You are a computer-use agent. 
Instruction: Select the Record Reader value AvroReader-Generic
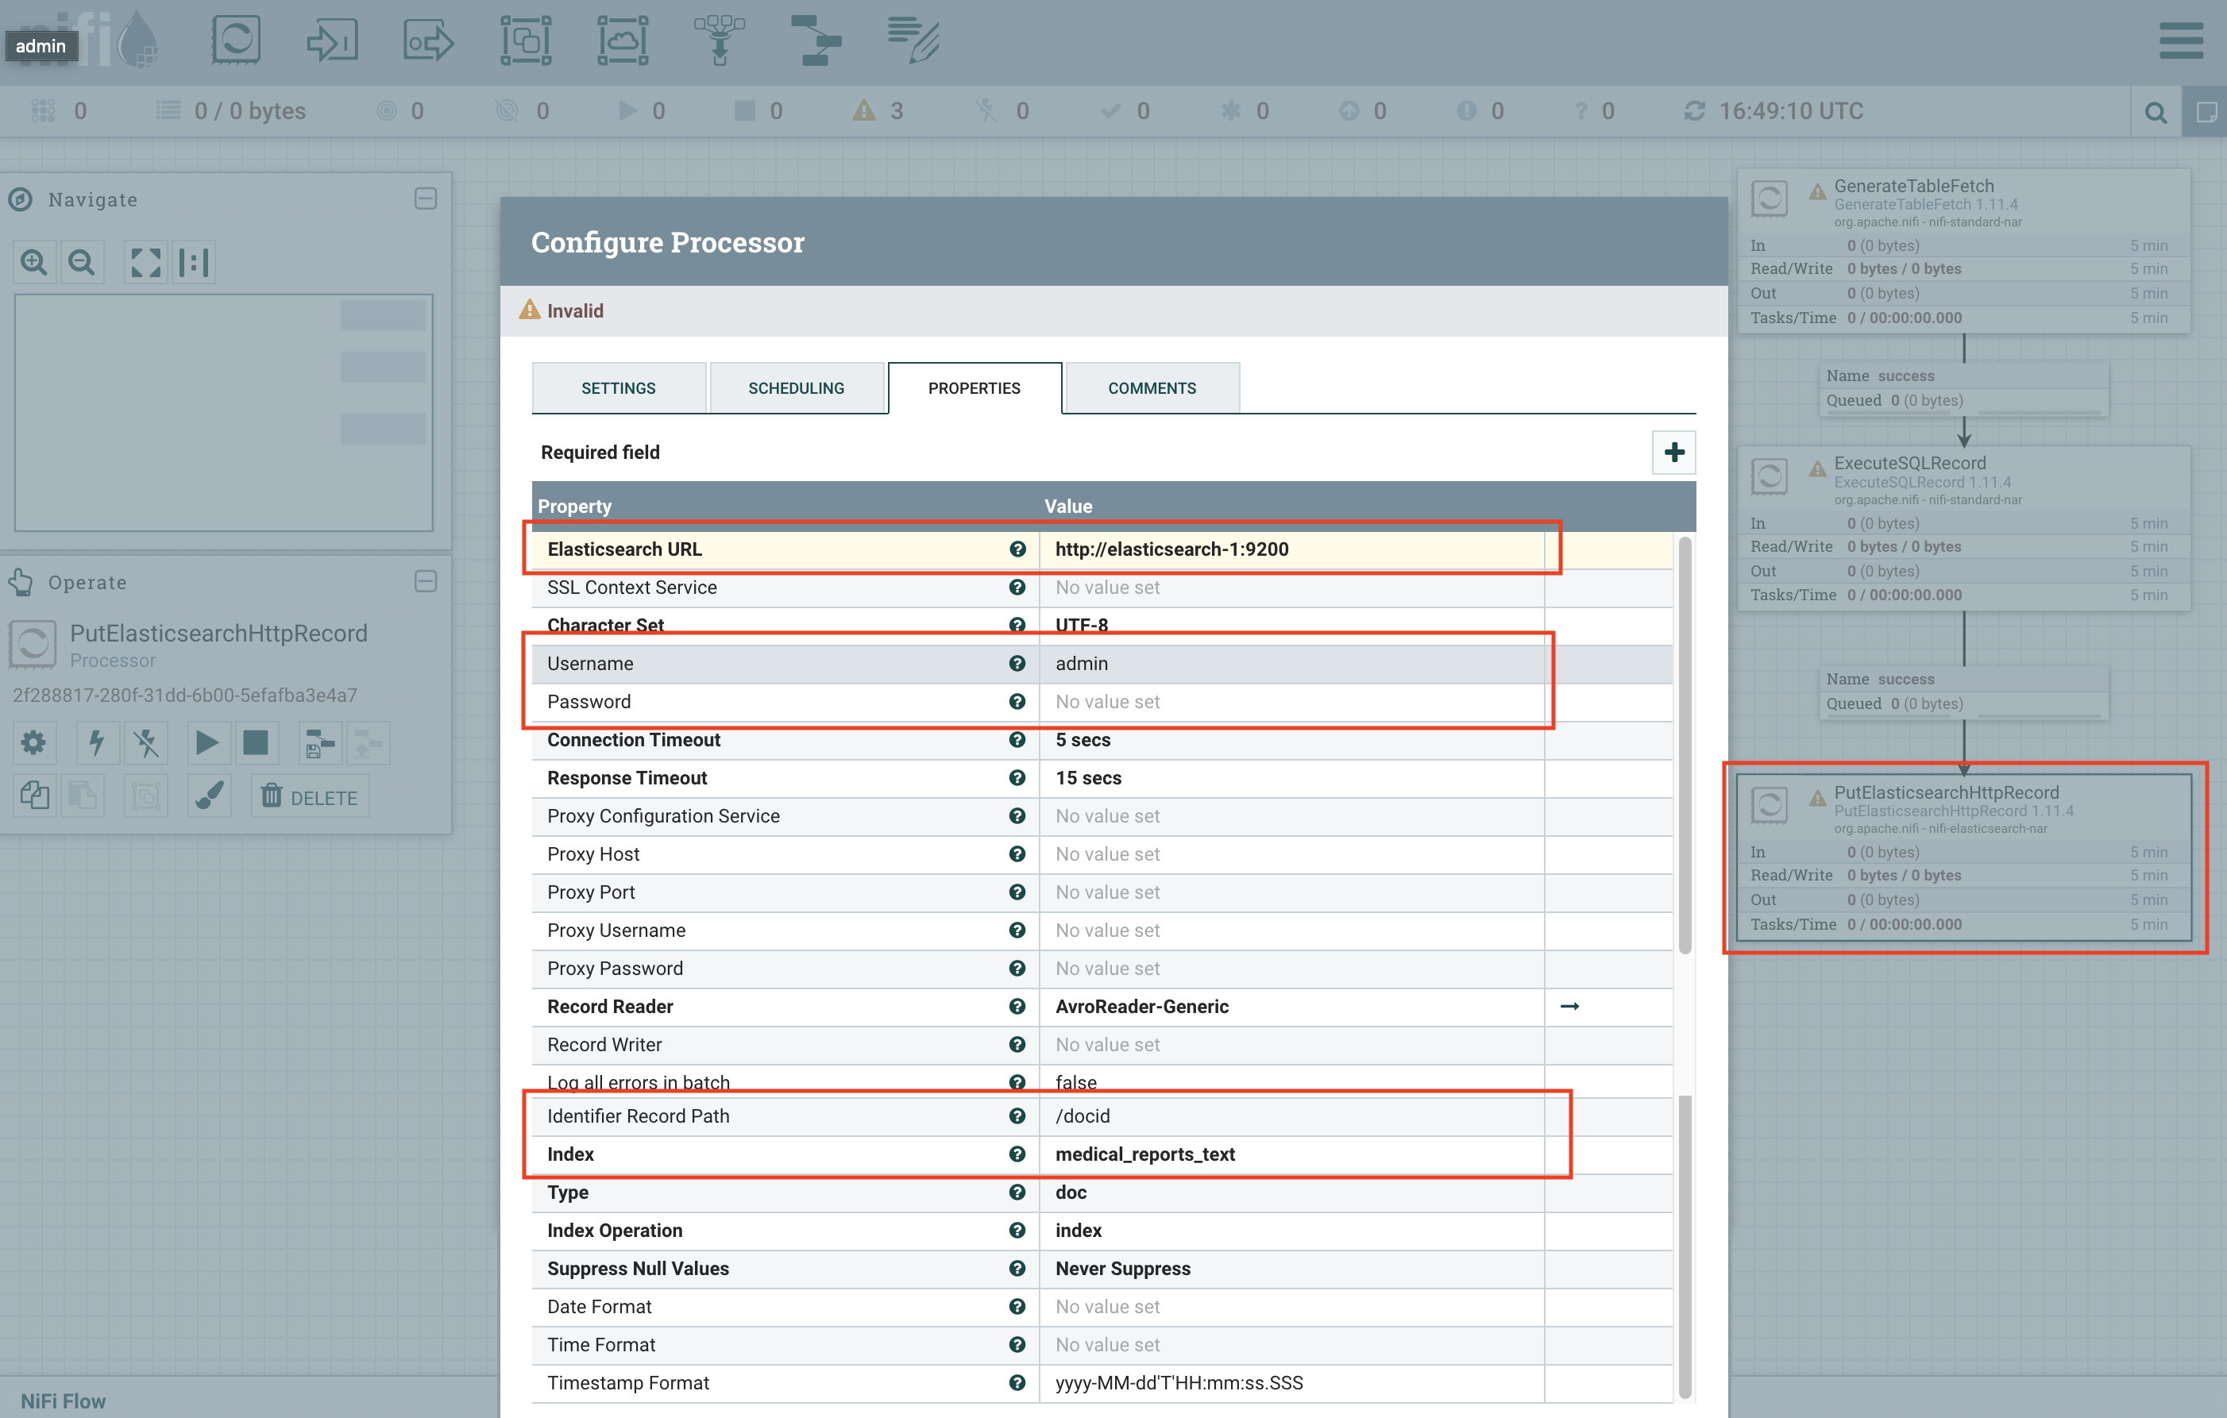[x=1292, y=1007]
